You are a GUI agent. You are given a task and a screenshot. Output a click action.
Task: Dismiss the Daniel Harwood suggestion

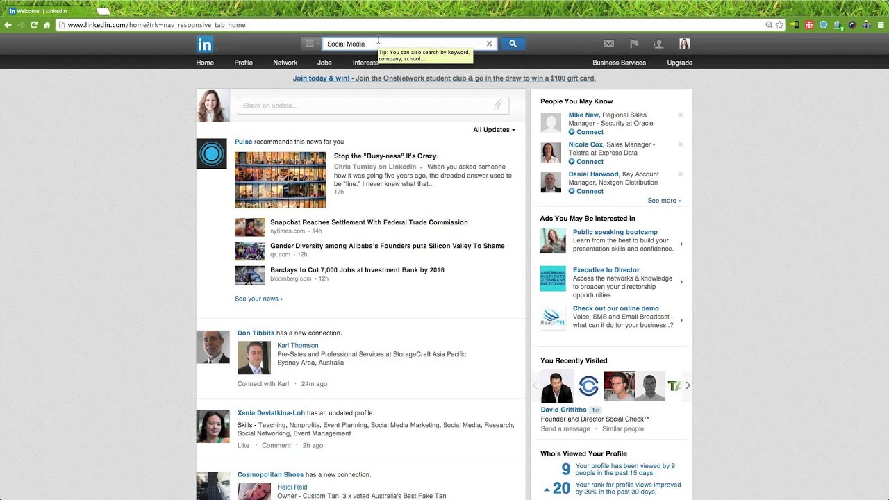tap(680, 174)
